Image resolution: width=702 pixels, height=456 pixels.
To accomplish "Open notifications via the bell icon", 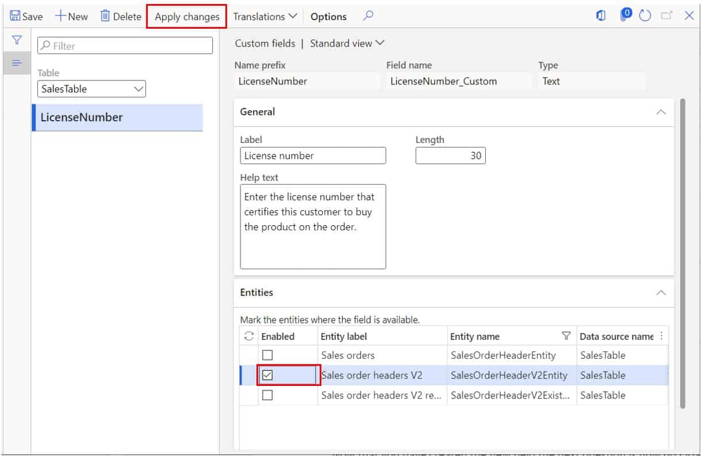I will 627,16.
